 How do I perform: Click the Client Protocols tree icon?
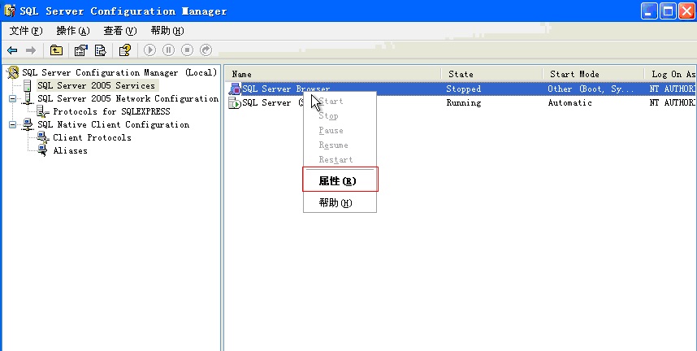[x=43, y=137]
